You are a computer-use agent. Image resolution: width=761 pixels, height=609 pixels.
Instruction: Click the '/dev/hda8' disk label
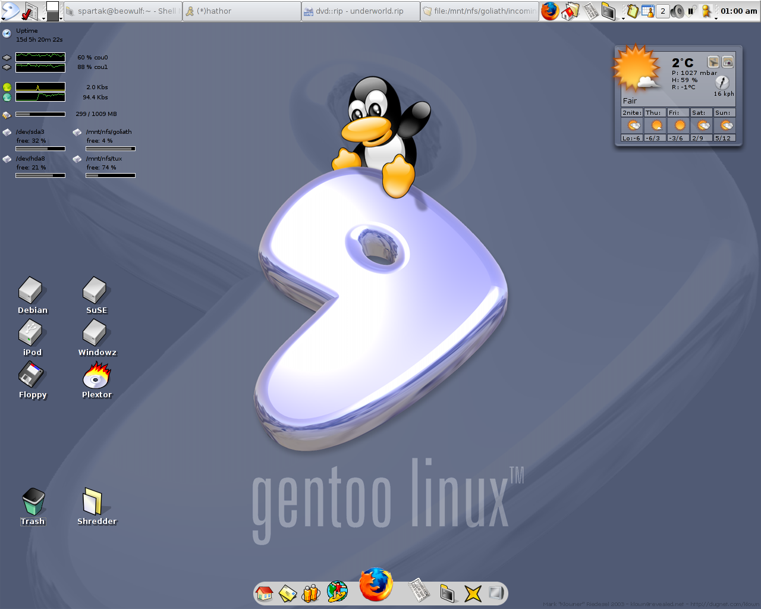point(30,159)
